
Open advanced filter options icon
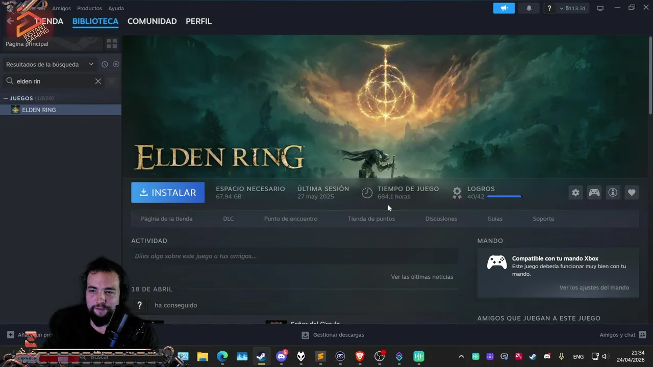pyautogui.click(x=112, y=81)
